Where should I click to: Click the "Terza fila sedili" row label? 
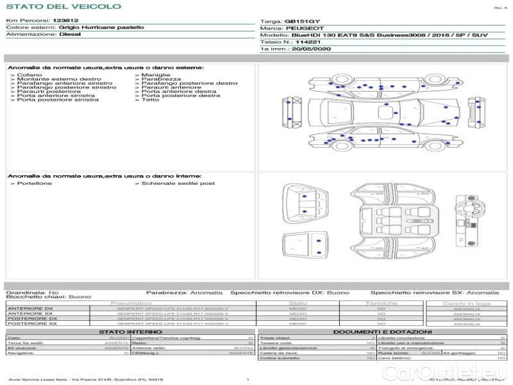[25, 343]
